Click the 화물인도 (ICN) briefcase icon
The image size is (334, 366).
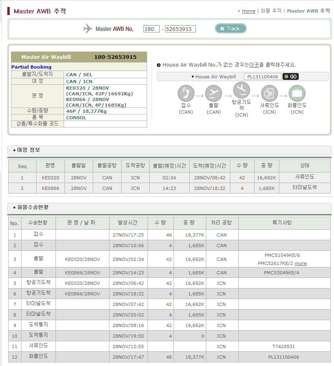(297, 93)
